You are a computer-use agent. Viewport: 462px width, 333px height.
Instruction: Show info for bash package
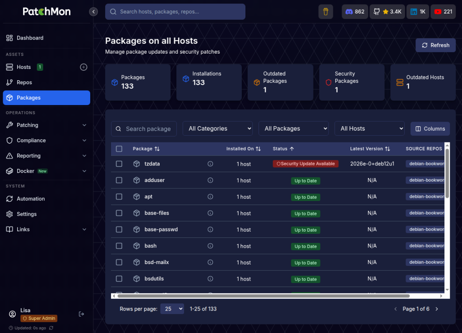pyautogui.click(x=210, y=246)
